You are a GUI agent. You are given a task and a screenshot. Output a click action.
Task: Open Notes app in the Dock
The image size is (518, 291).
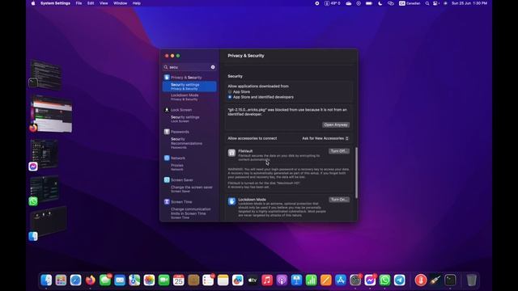click(223, 280)
